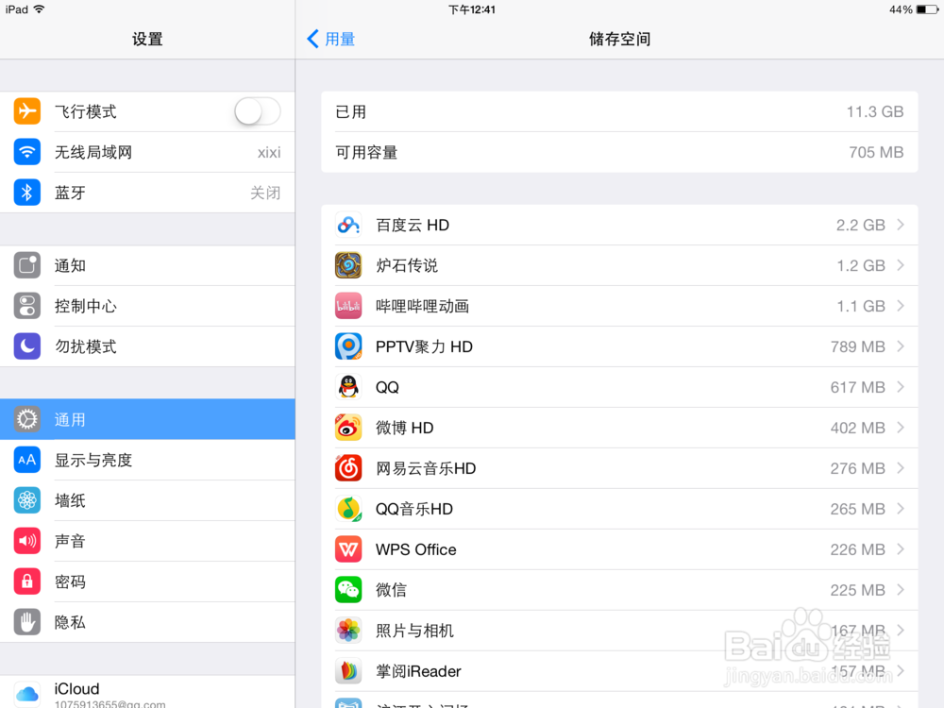This screenshot has width=944, height=708.
Task: Expand PPTV聚力 HD storage details chevron
Action: tap(901, 346)
